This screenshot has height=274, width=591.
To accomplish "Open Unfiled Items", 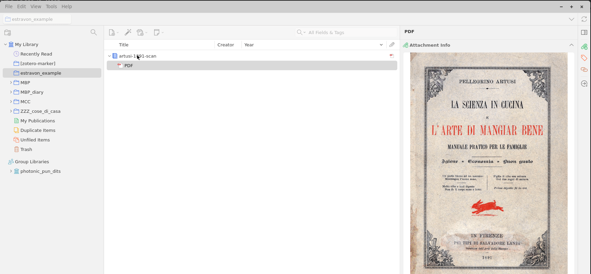I will coord(35,140).
